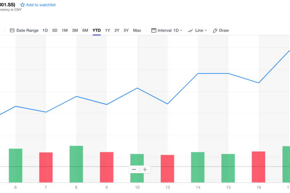Open the Date Range picker
Screen dimensions: 290x193
pos(27,30)
